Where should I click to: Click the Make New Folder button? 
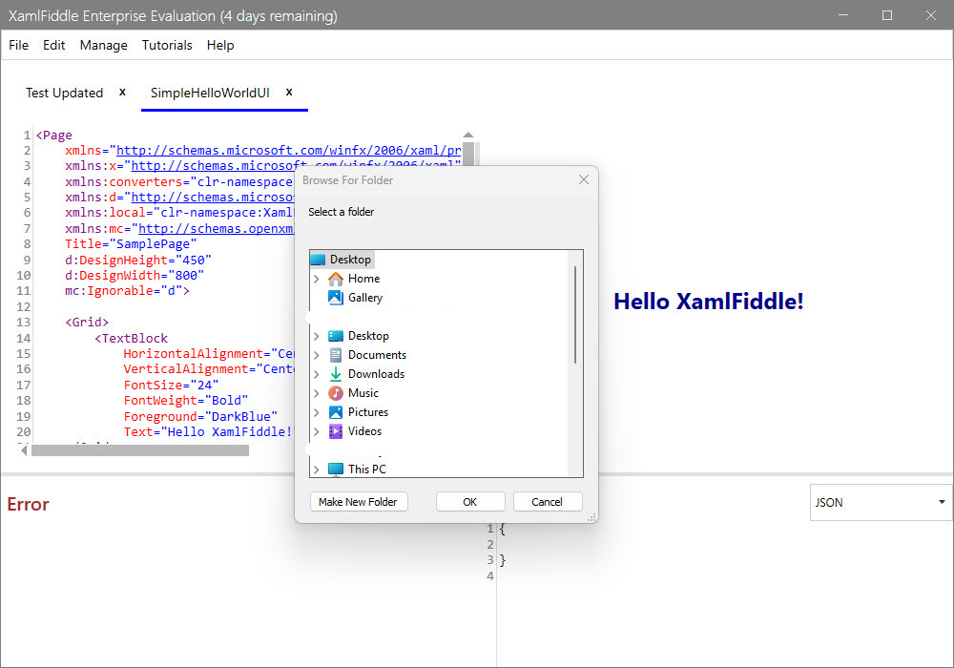pyautogui.click(x=358, y=502)
